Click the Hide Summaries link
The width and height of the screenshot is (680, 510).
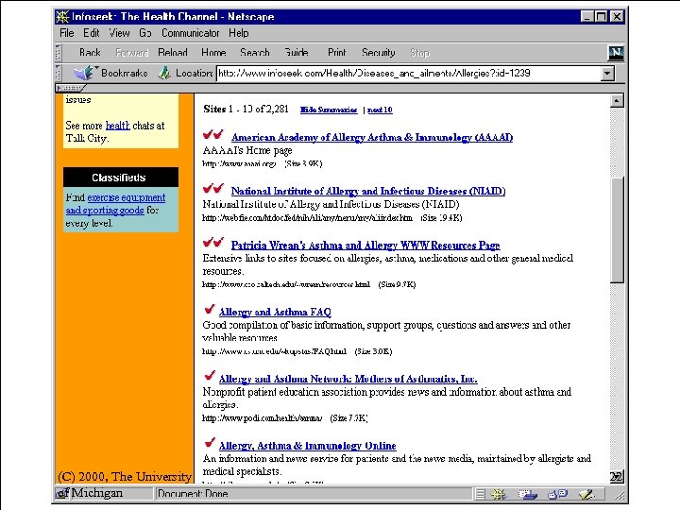(329, 110)
